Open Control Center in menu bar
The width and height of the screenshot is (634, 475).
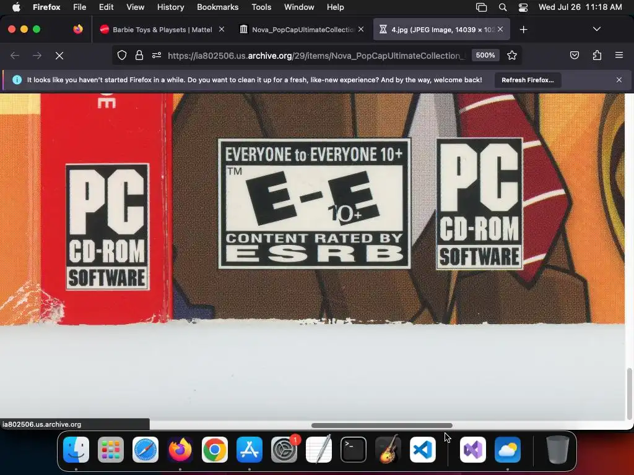[523, 7]
